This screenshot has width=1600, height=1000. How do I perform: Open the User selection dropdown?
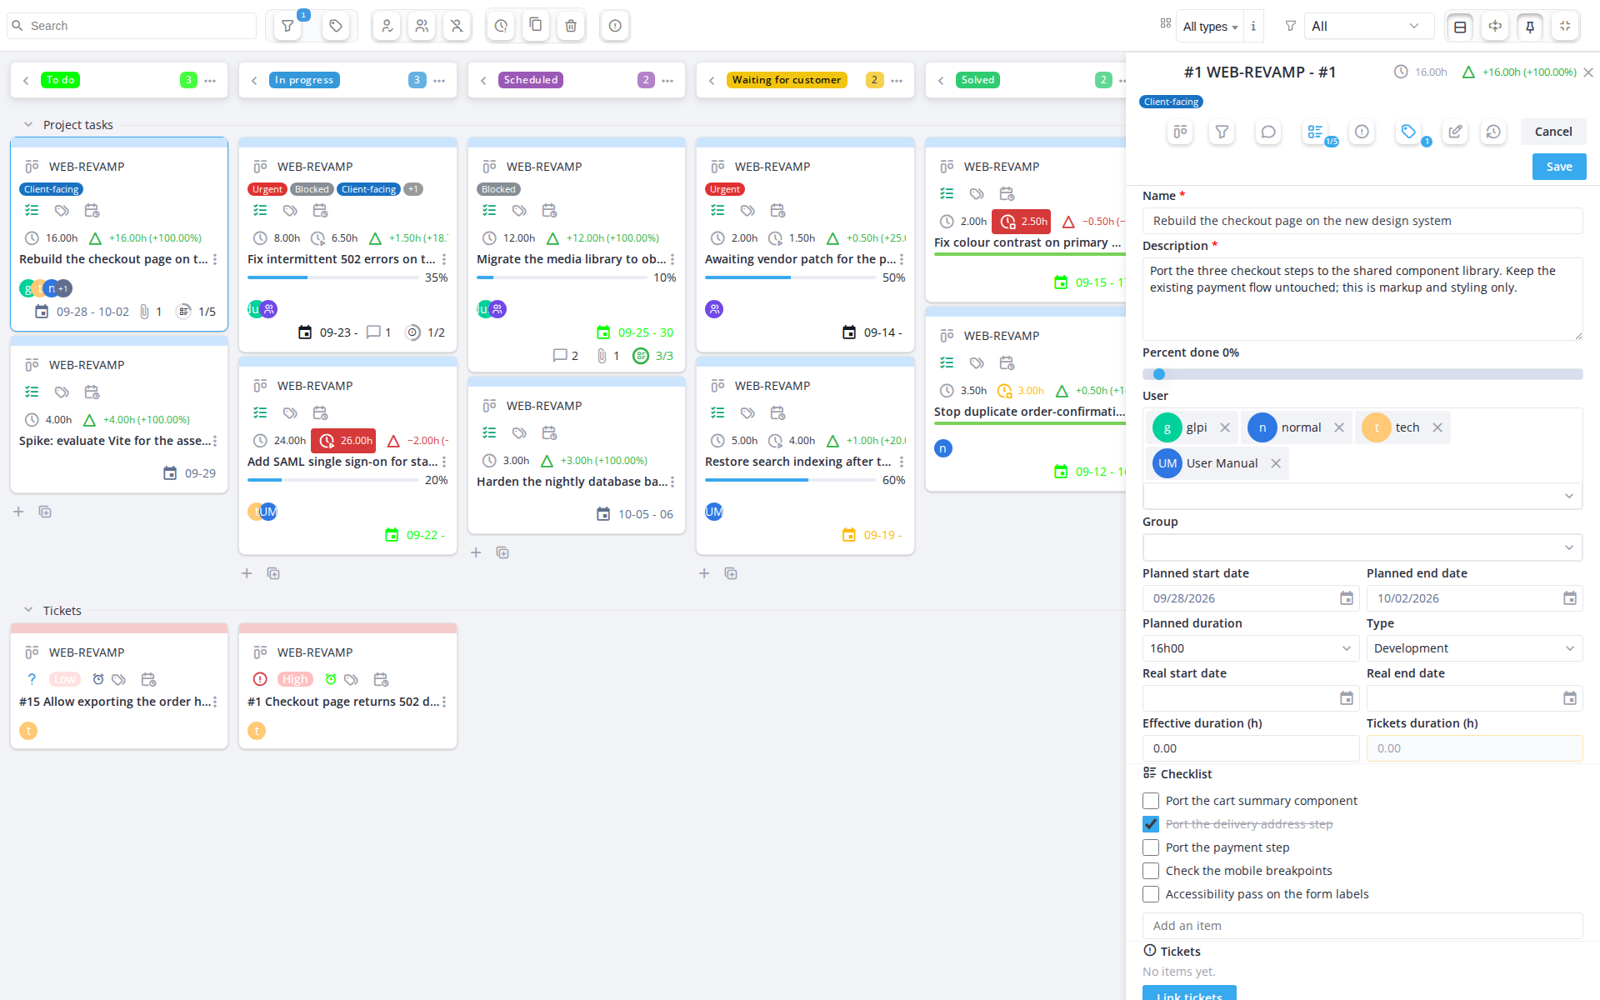click(x=1362, y=496)
